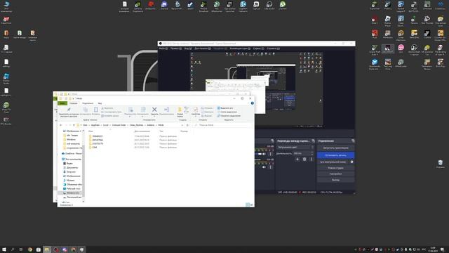
Task: Open Windows Start menu
Action: [4, 249]
